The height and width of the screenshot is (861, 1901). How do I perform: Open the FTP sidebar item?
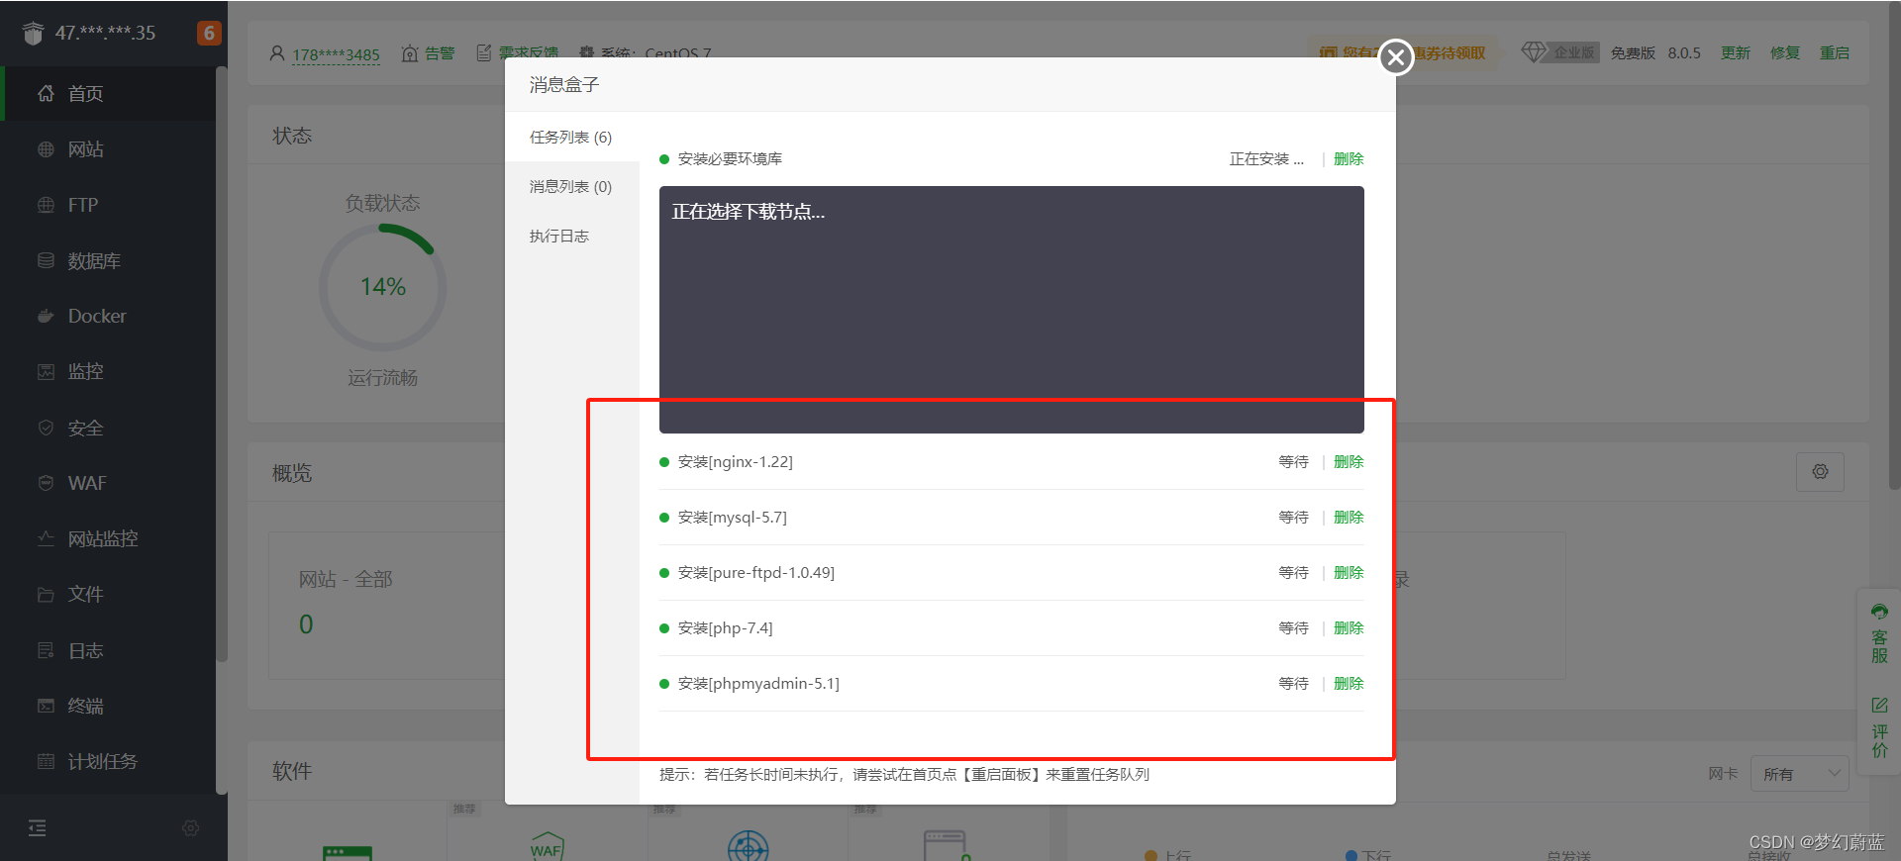click(107, 205)
